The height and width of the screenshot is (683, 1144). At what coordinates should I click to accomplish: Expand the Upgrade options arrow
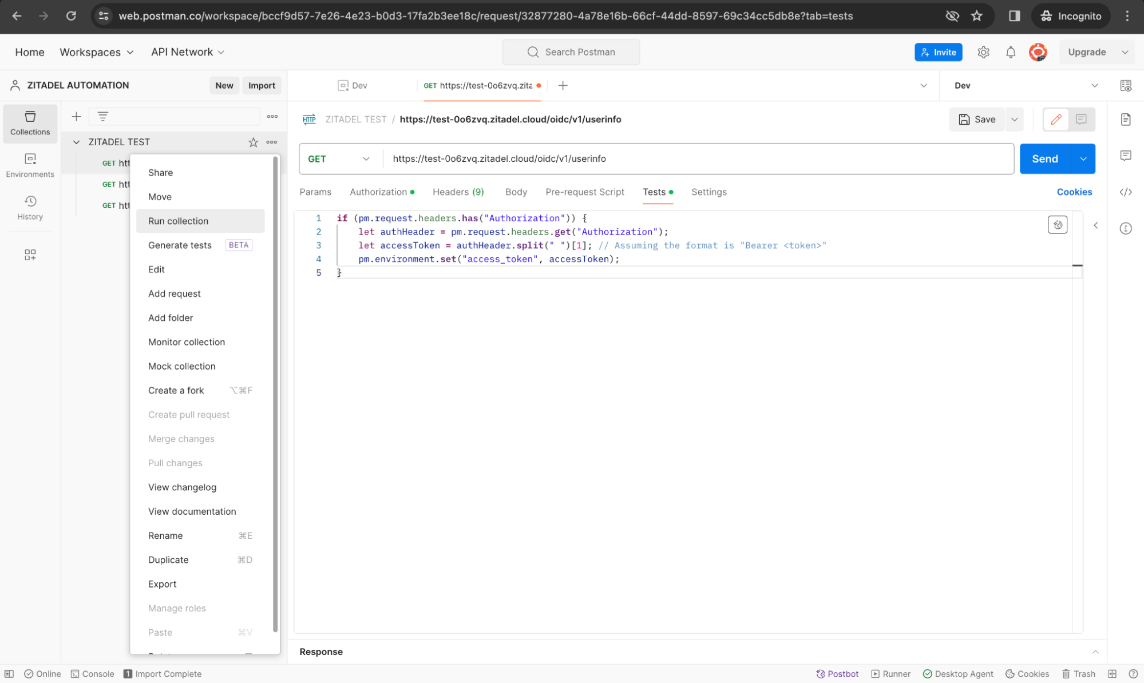pyautogui.click(x=1125, y=52)
